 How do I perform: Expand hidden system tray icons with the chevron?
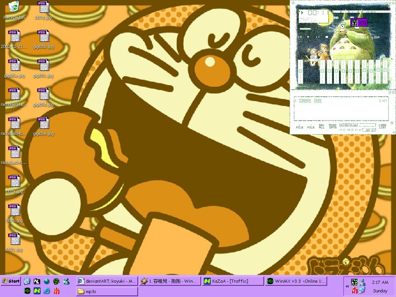pos(347,286)
